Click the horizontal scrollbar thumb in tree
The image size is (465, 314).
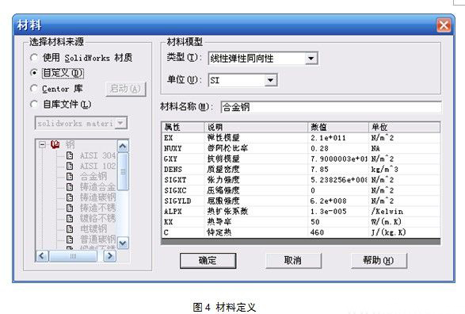click(x=73, y=256)
